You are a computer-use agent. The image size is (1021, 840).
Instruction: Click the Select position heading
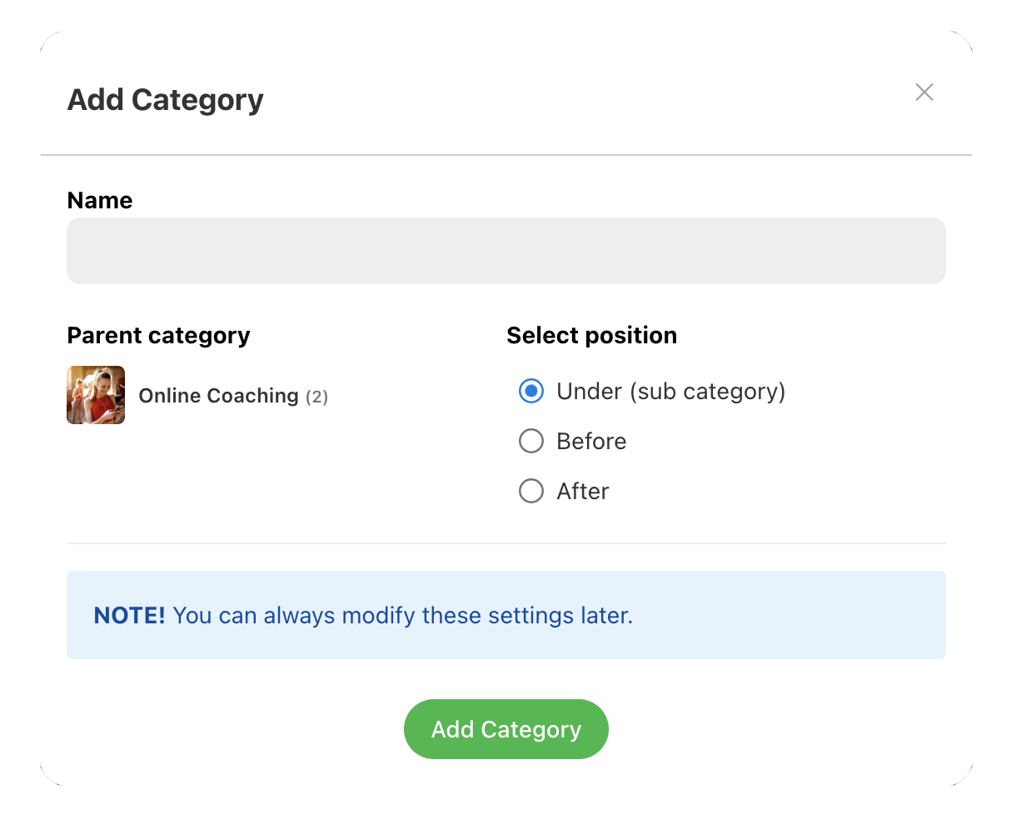(591, 335)
